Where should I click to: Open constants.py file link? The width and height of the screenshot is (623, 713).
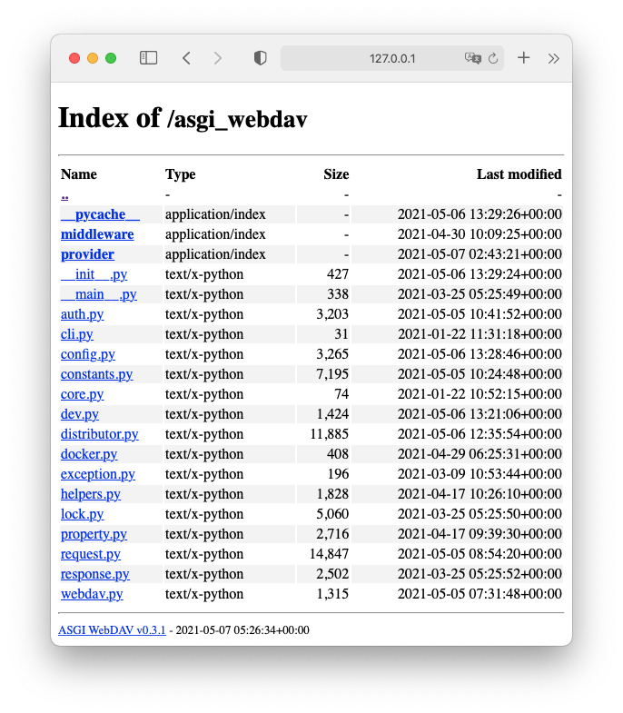coord(97,374)
